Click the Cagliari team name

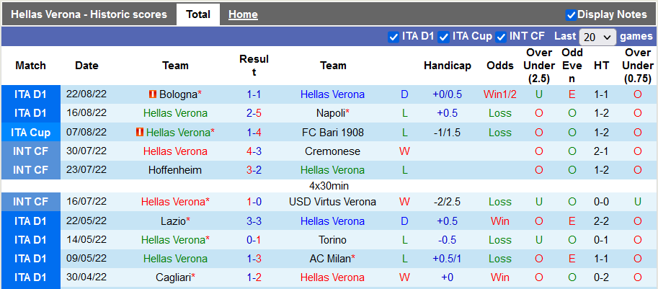[175, 277]
